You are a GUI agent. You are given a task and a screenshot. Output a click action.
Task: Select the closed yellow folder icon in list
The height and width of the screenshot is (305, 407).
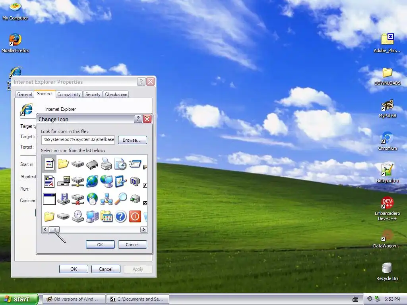(x=49, y=216)
